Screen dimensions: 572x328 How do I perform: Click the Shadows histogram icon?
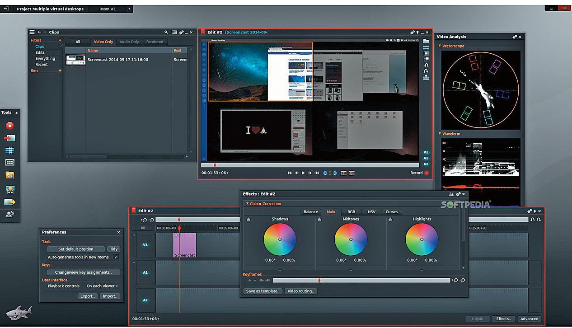click(x=248, y=219)
